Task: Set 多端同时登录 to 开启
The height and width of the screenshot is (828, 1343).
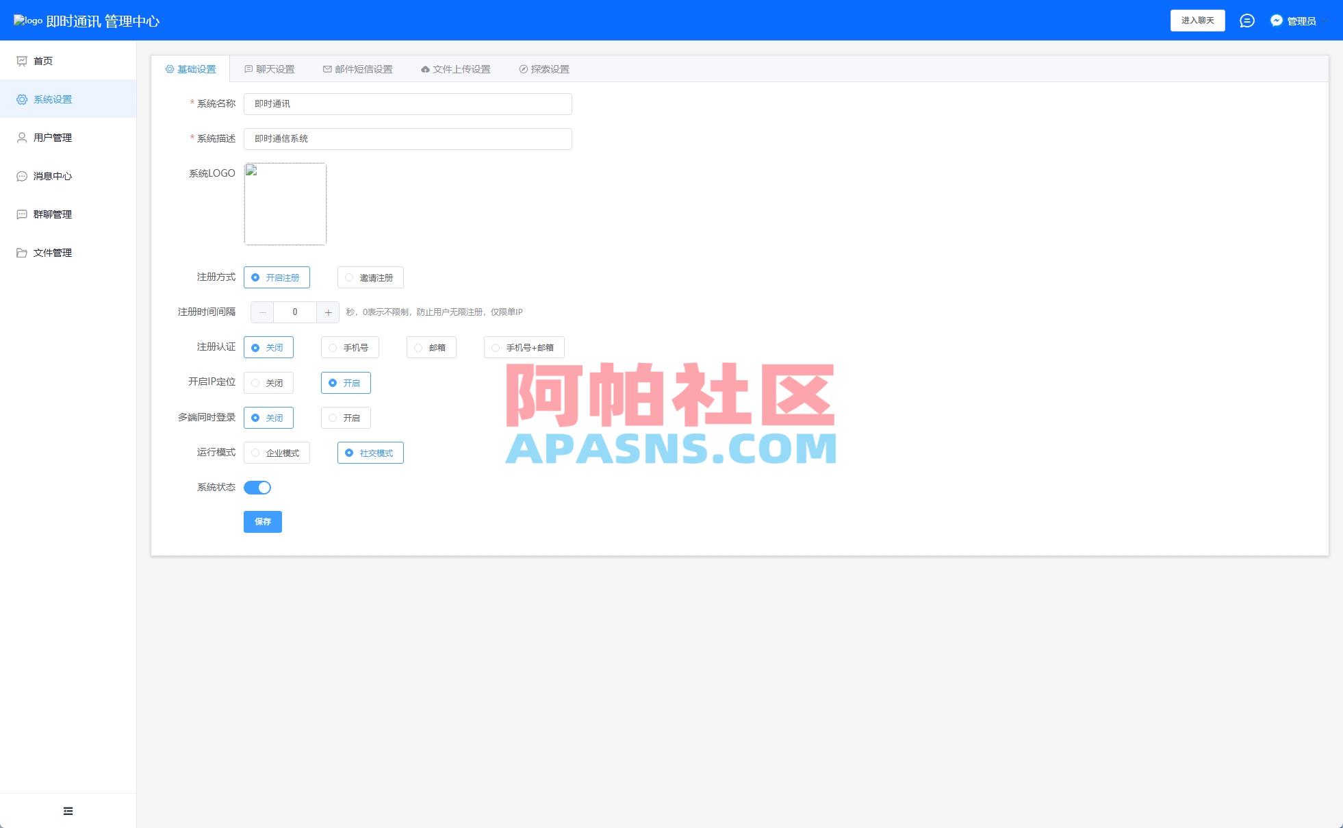Action: 346,418
